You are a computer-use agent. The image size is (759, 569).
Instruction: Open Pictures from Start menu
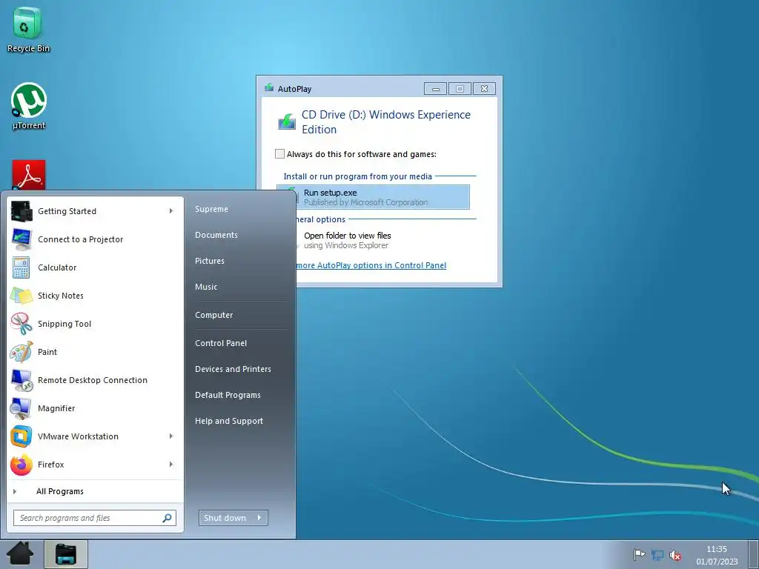coord(210,261)
